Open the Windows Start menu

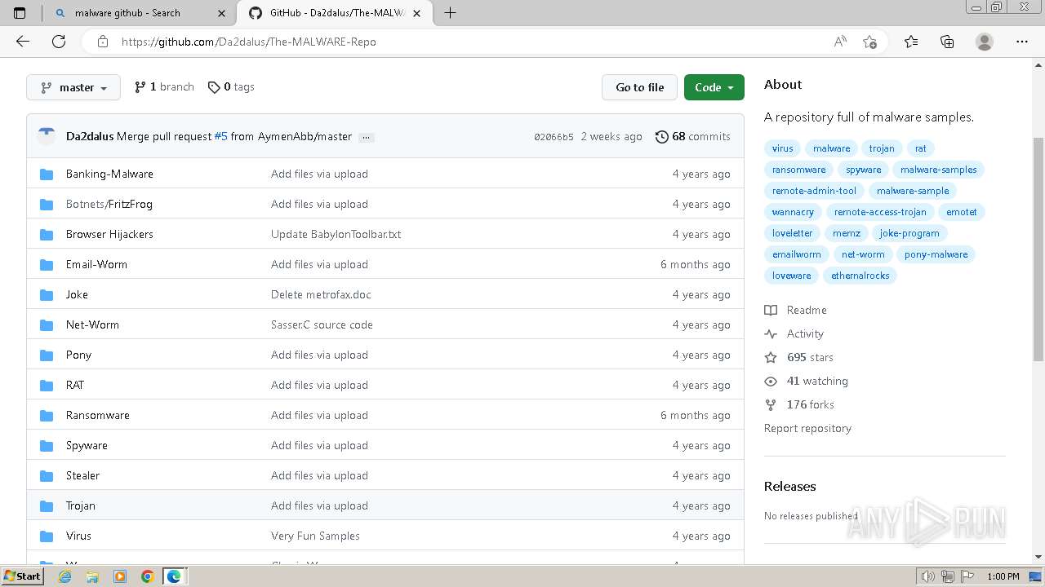[x=23, y=576]
